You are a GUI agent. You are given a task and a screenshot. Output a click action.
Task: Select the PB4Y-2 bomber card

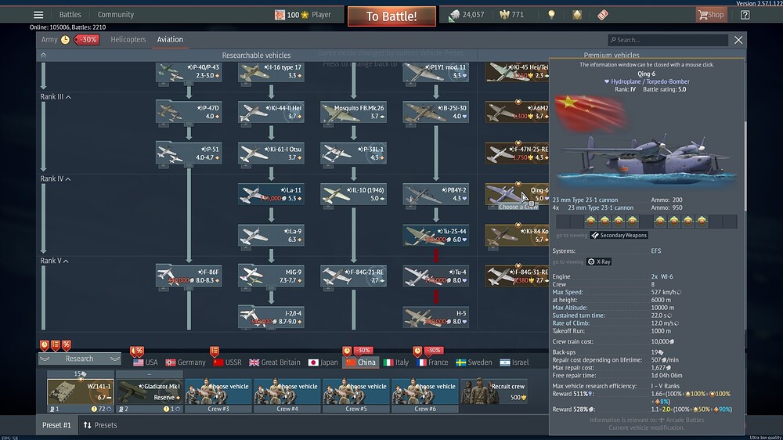pos(436,194)
